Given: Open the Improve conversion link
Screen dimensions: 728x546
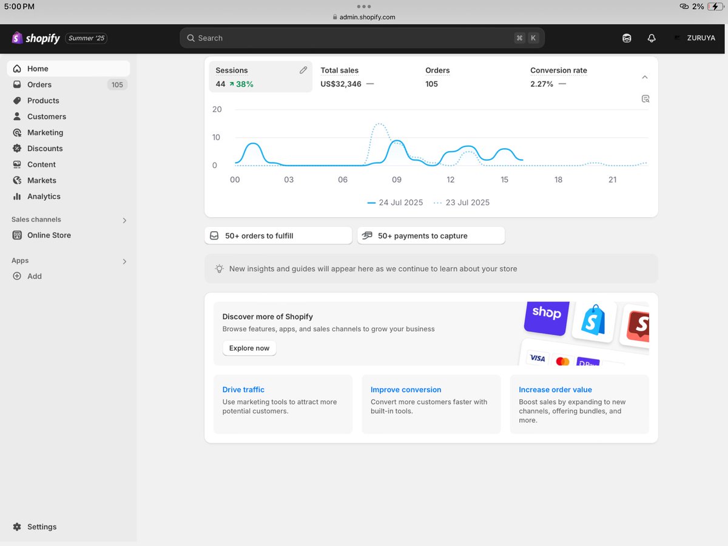Looking at the screenshot, I should click(406, 389).
